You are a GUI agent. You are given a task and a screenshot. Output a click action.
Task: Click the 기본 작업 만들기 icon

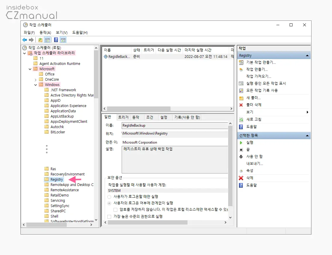(x=241, y=62)
